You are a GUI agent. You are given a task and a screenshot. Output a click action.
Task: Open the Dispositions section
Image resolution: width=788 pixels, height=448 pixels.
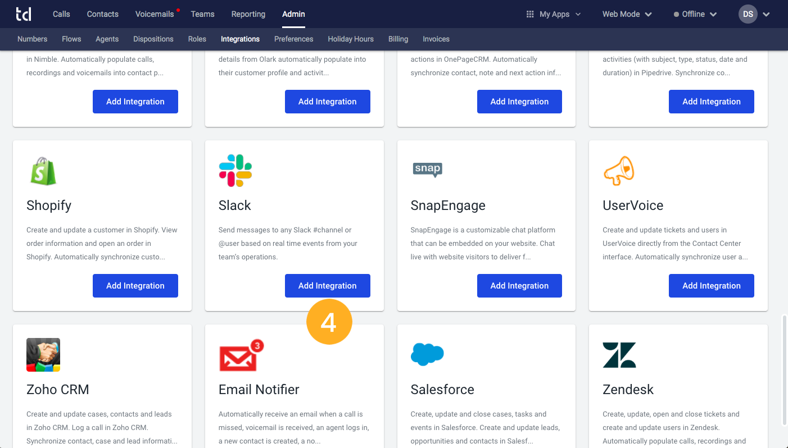153,39
